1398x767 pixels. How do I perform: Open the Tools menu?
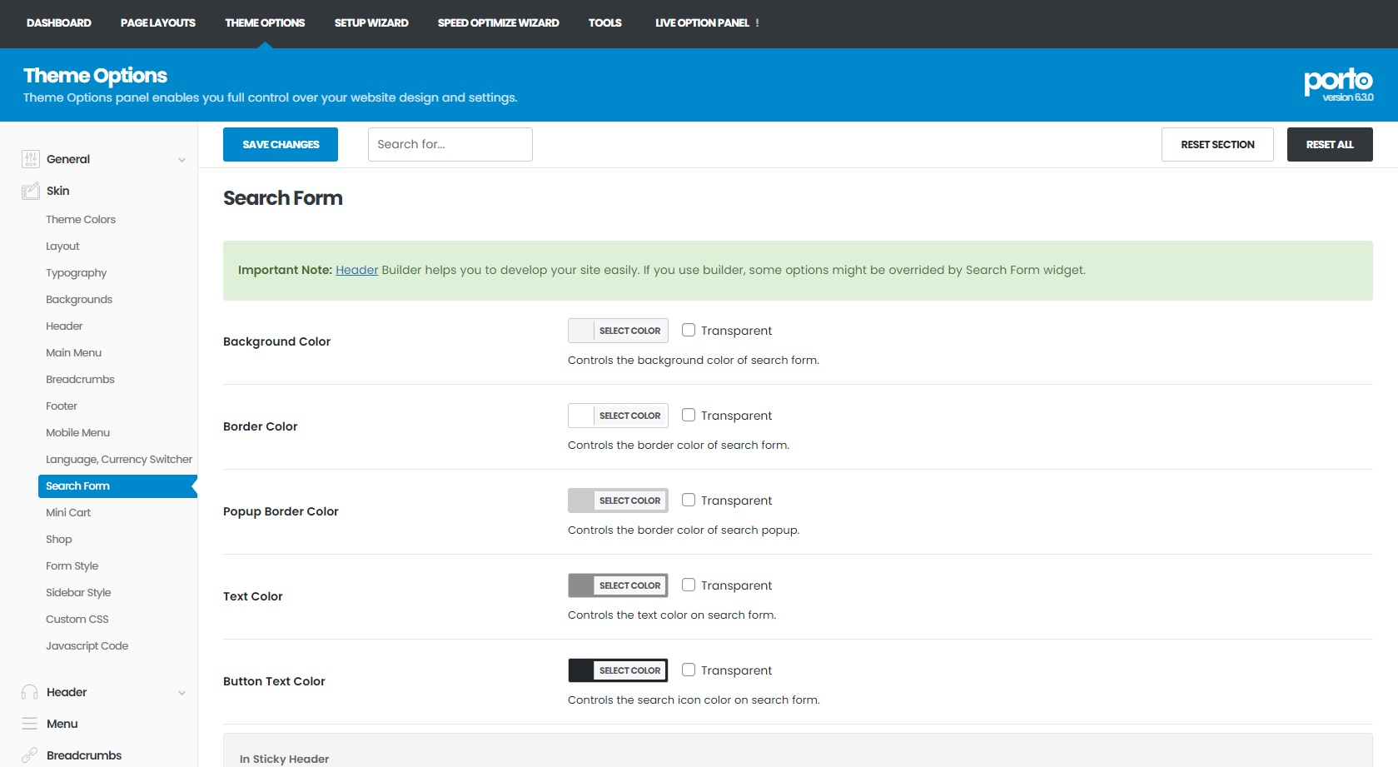[x=605, y=22]
